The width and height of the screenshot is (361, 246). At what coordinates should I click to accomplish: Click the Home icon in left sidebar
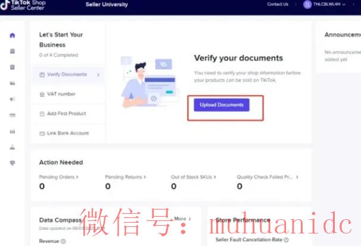tap(13, 36)
